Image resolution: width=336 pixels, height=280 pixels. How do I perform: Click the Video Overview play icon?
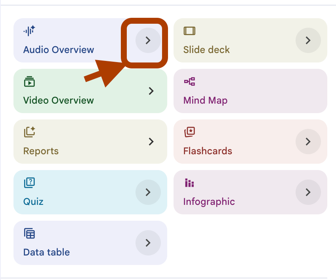click(29, 81)
